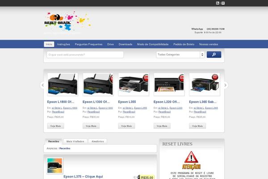Open the Epson L1800 Of... title link
Viewport: 268px width, 179px height.
coord(61,102)
